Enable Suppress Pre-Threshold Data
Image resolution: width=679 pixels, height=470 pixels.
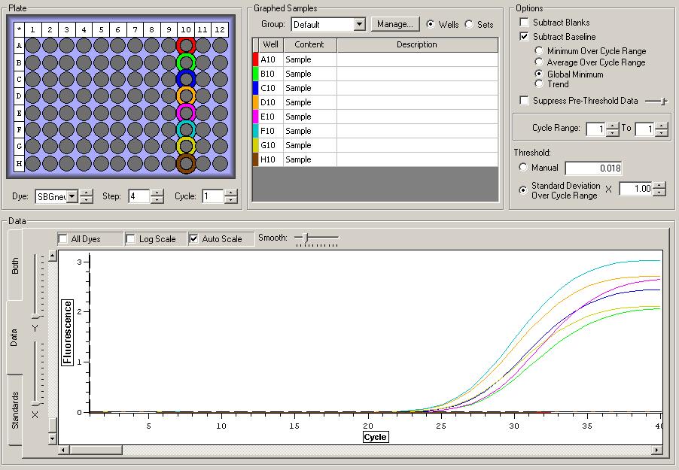524,101
